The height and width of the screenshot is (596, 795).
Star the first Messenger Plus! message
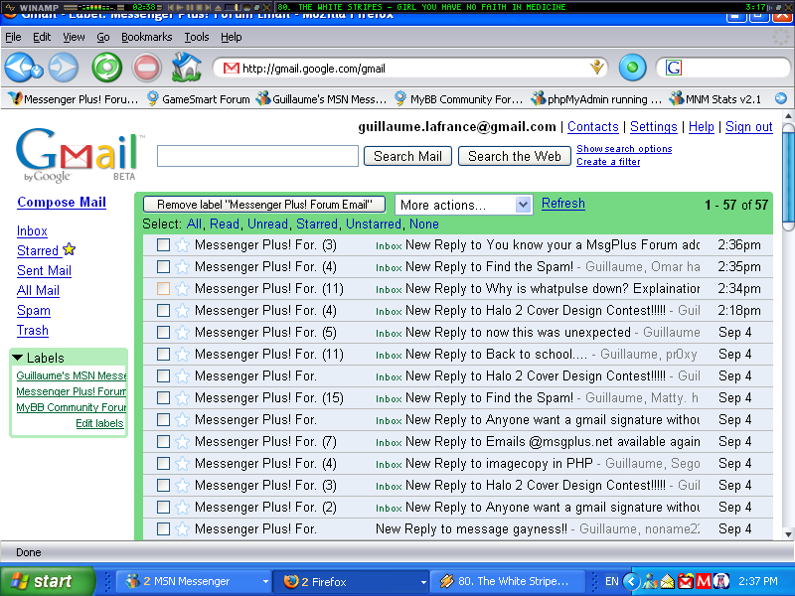(x=182, y=244)
